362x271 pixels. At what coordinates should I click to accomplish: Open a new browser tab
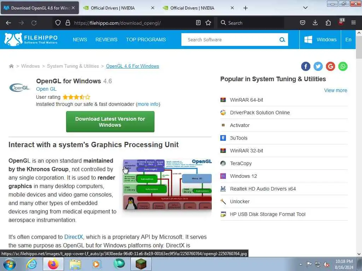point(245,8)
